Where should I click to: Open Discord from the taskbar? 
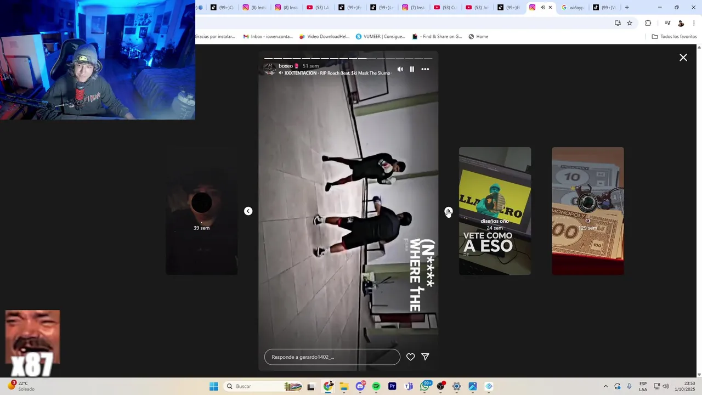tap(360, 386)
